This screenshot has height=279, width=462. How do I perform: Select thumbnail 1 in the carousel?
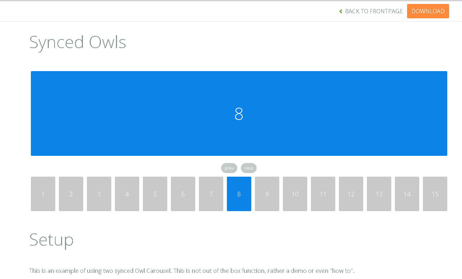pyautogui.click(x=43, y=194)
